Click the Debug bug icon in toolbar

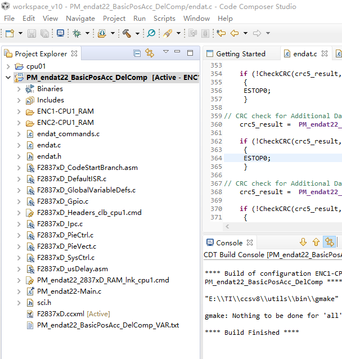(x=76, y=33)
